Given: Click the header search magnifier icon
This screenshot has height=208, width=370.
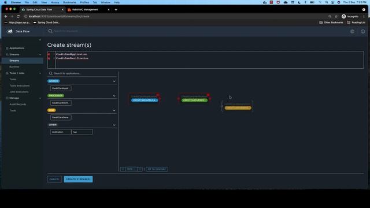Looking at the screenshot, I should pyautogui.click(x=50, y=31).
